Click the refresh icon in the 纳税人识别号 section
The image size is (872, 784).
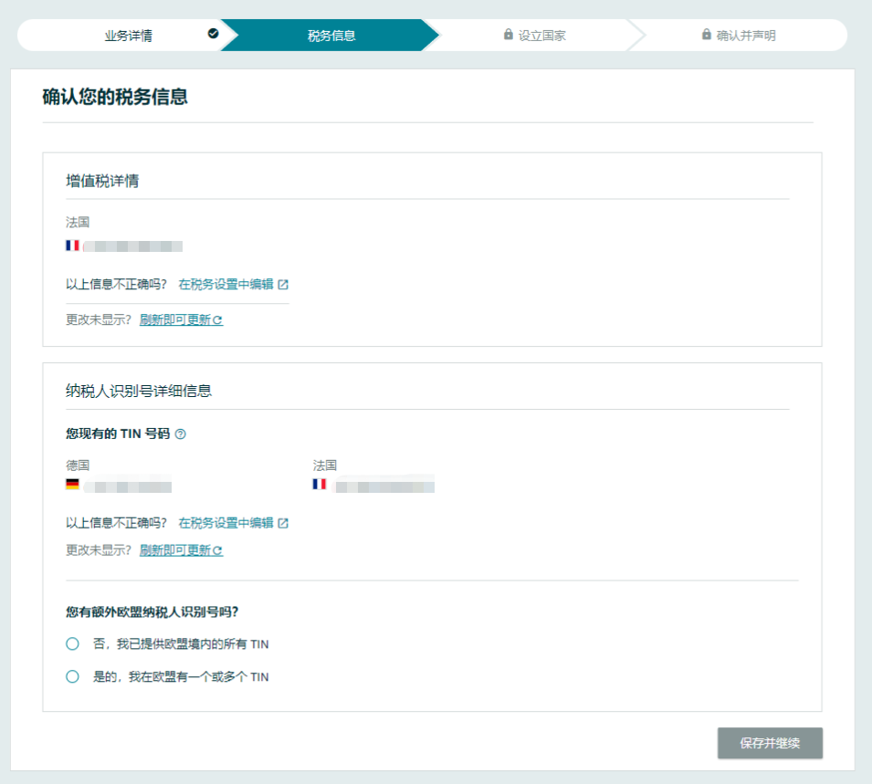tap(218, 550)
